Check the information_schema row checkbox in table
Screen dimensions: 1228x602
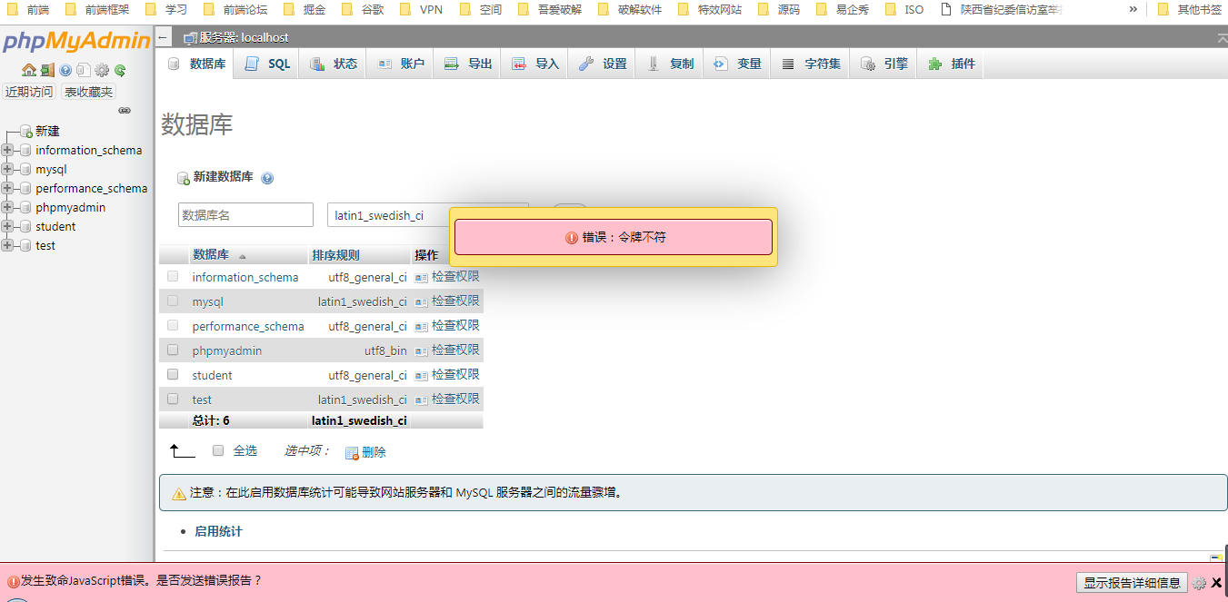[x=173, y=276]
